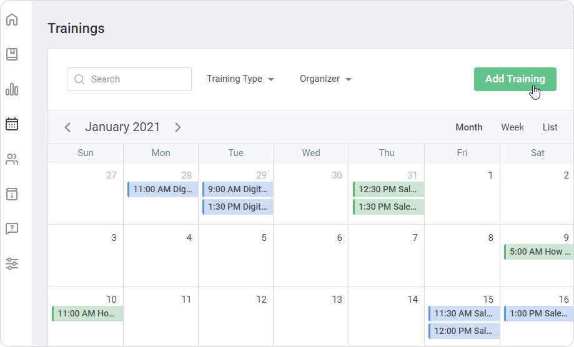Click the info box sidebar icon
Image resolution: width=574 pixels, height=347 pixels.
[x=12, y=194]
